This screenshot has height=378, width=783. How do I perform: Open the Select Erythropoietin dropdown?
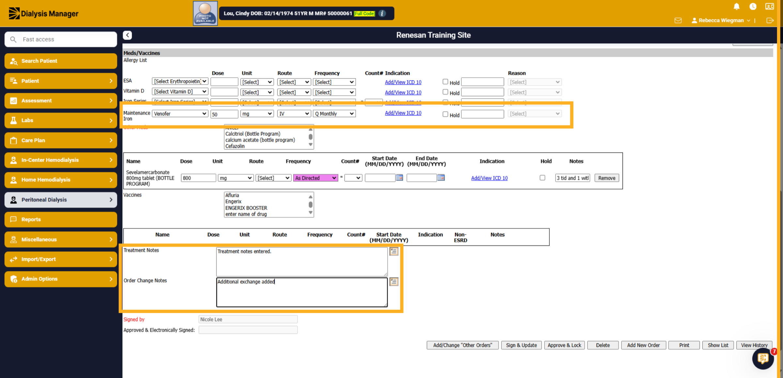pos(180,81)
